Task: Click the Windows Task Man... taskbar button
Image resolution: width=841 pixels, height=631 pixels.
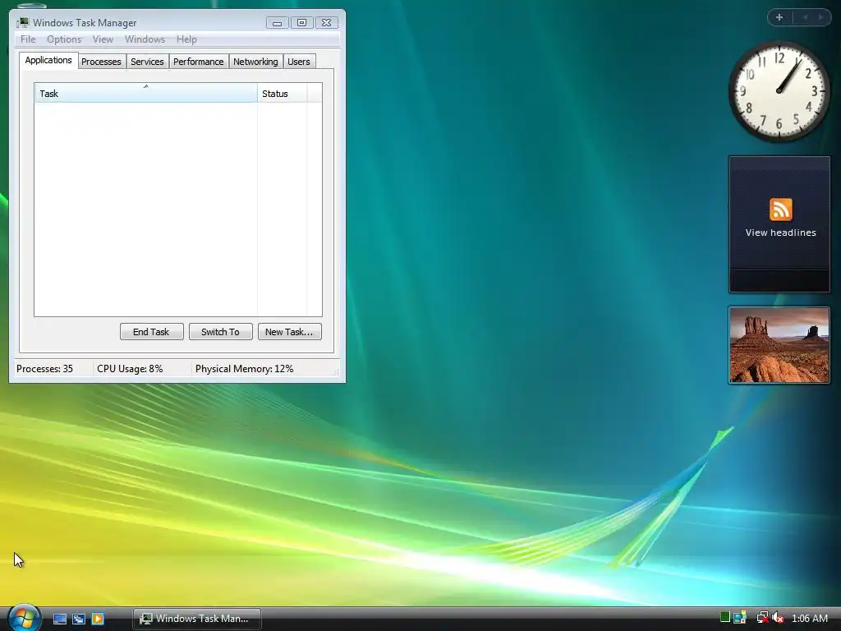Action: tap(197, 619)
